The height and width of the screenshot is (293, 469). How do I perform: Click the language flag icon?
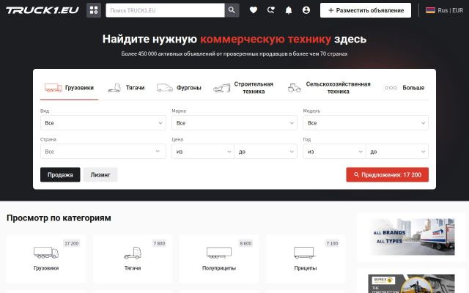[430, 10]
